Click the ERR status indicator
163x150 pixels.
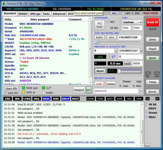[8, 99]
